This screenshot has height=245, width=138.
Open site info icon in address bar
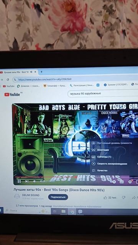(15, 80)
